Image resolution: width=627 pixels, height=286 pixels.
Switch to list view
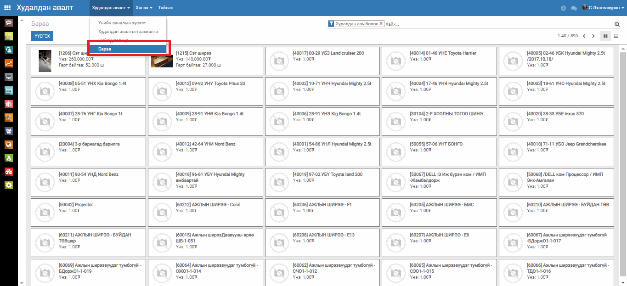tap(616, 36)
